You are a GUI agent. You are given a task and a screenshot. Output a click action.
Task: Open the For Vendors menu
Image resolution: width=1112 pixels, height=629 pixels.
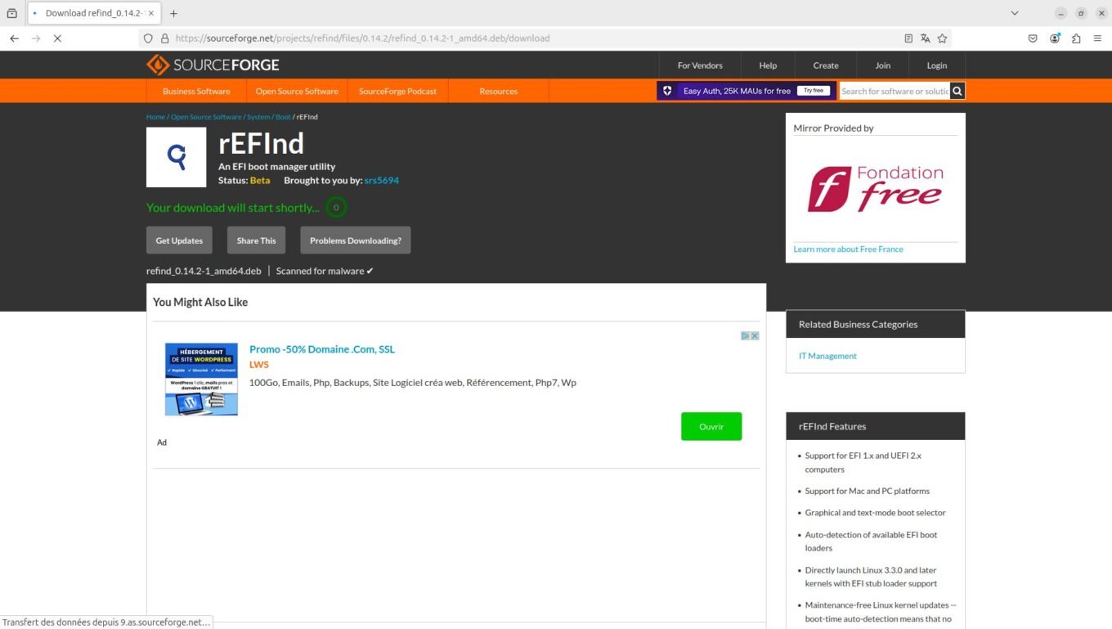click(x=700, y=65)
